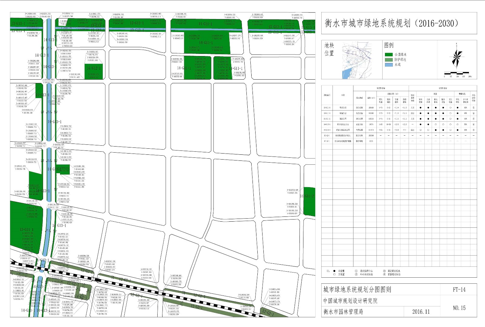Screen dimensions: 485x327
Task: Click circled number 1 in the notes legend
Action: [x=356, y=271]
